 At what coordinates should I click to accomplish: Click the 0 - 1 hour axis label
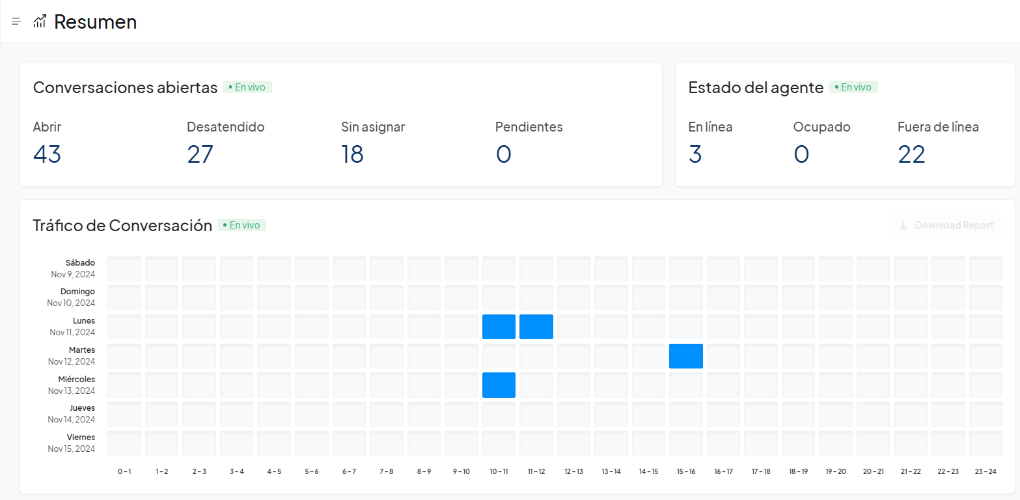pos(124,471)
